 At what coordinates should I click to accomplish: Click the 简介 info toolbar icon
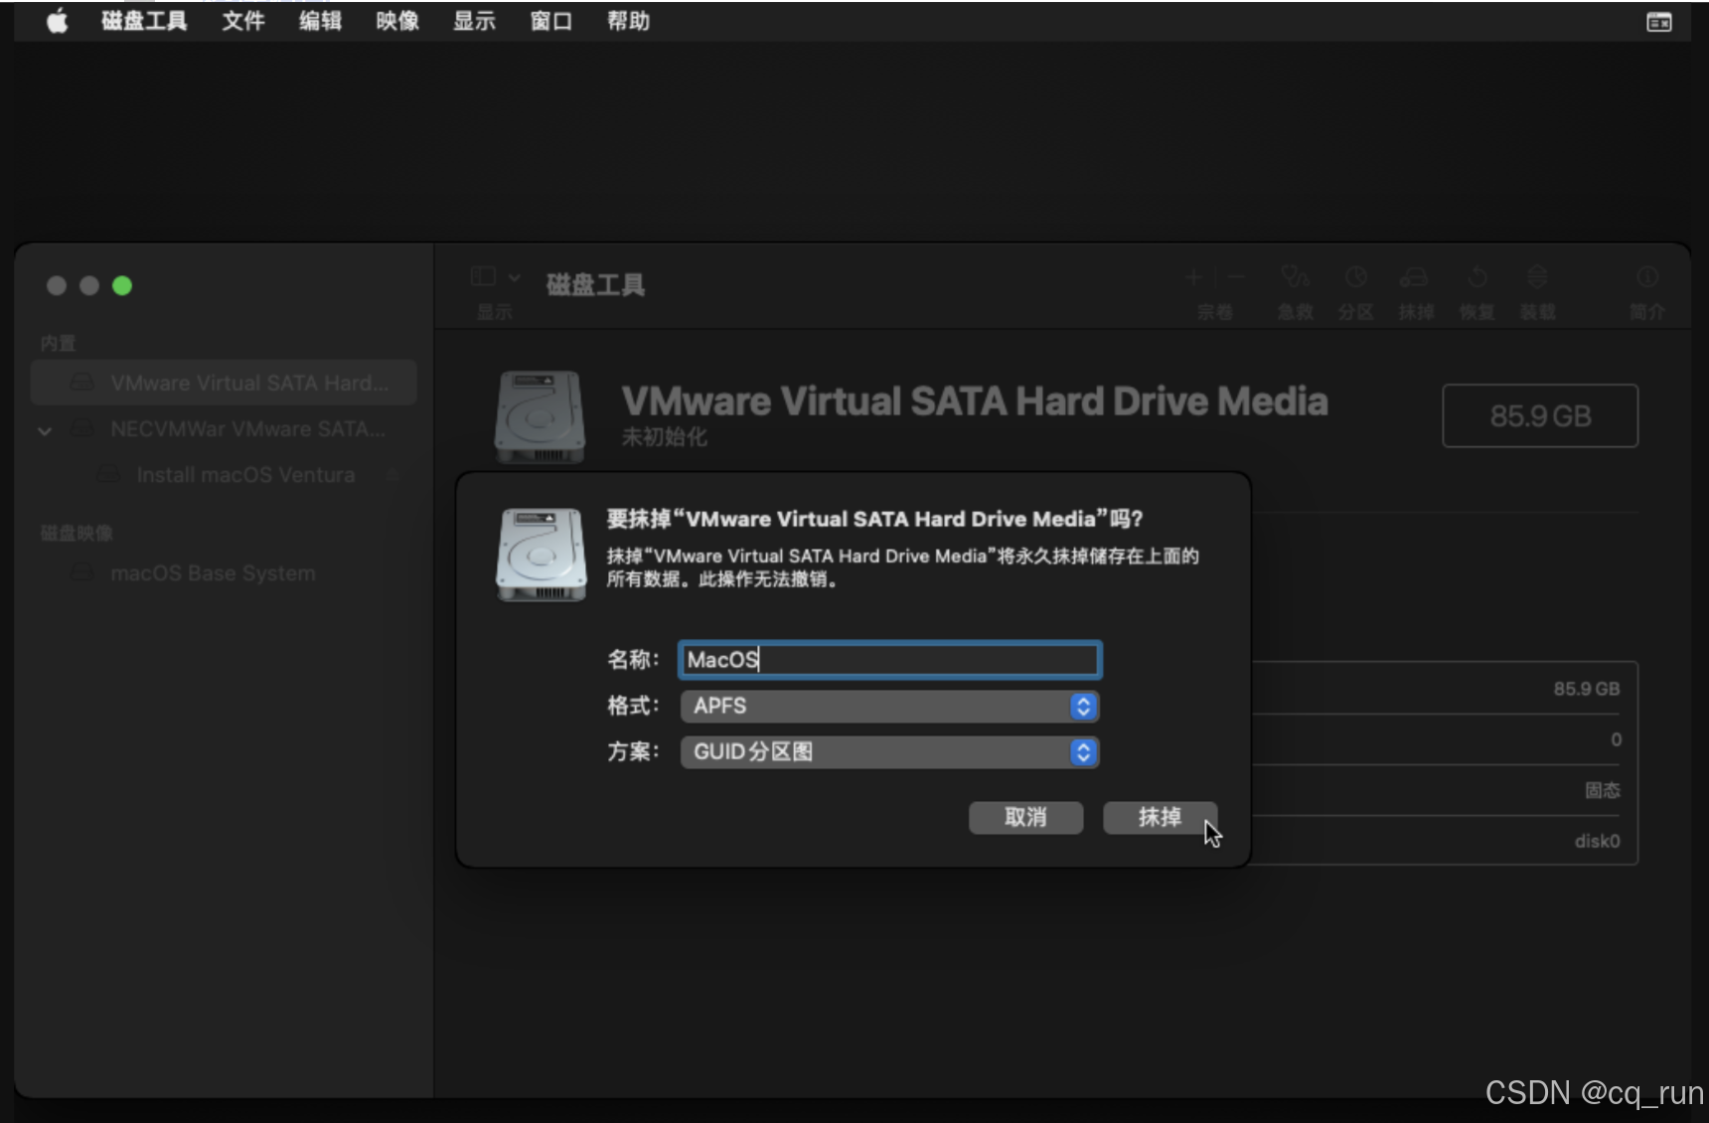[1647, 277]
